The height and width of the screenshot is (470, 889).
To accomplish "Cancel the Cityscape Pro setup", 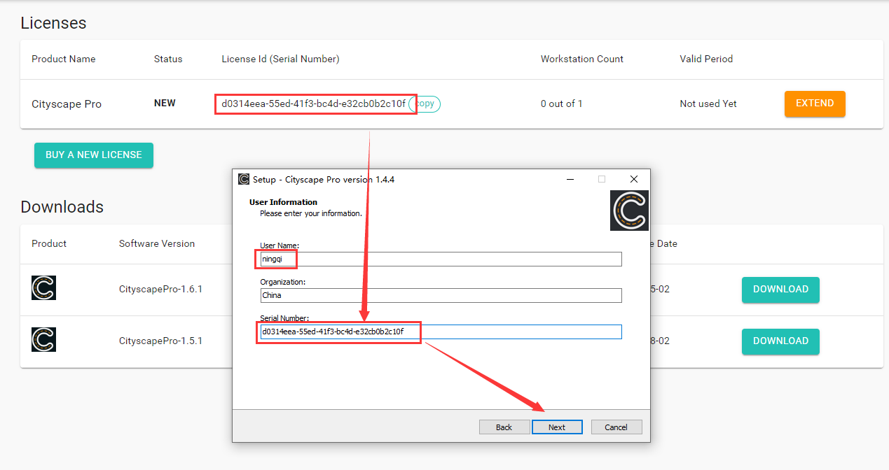I will [x=616, y=427].
